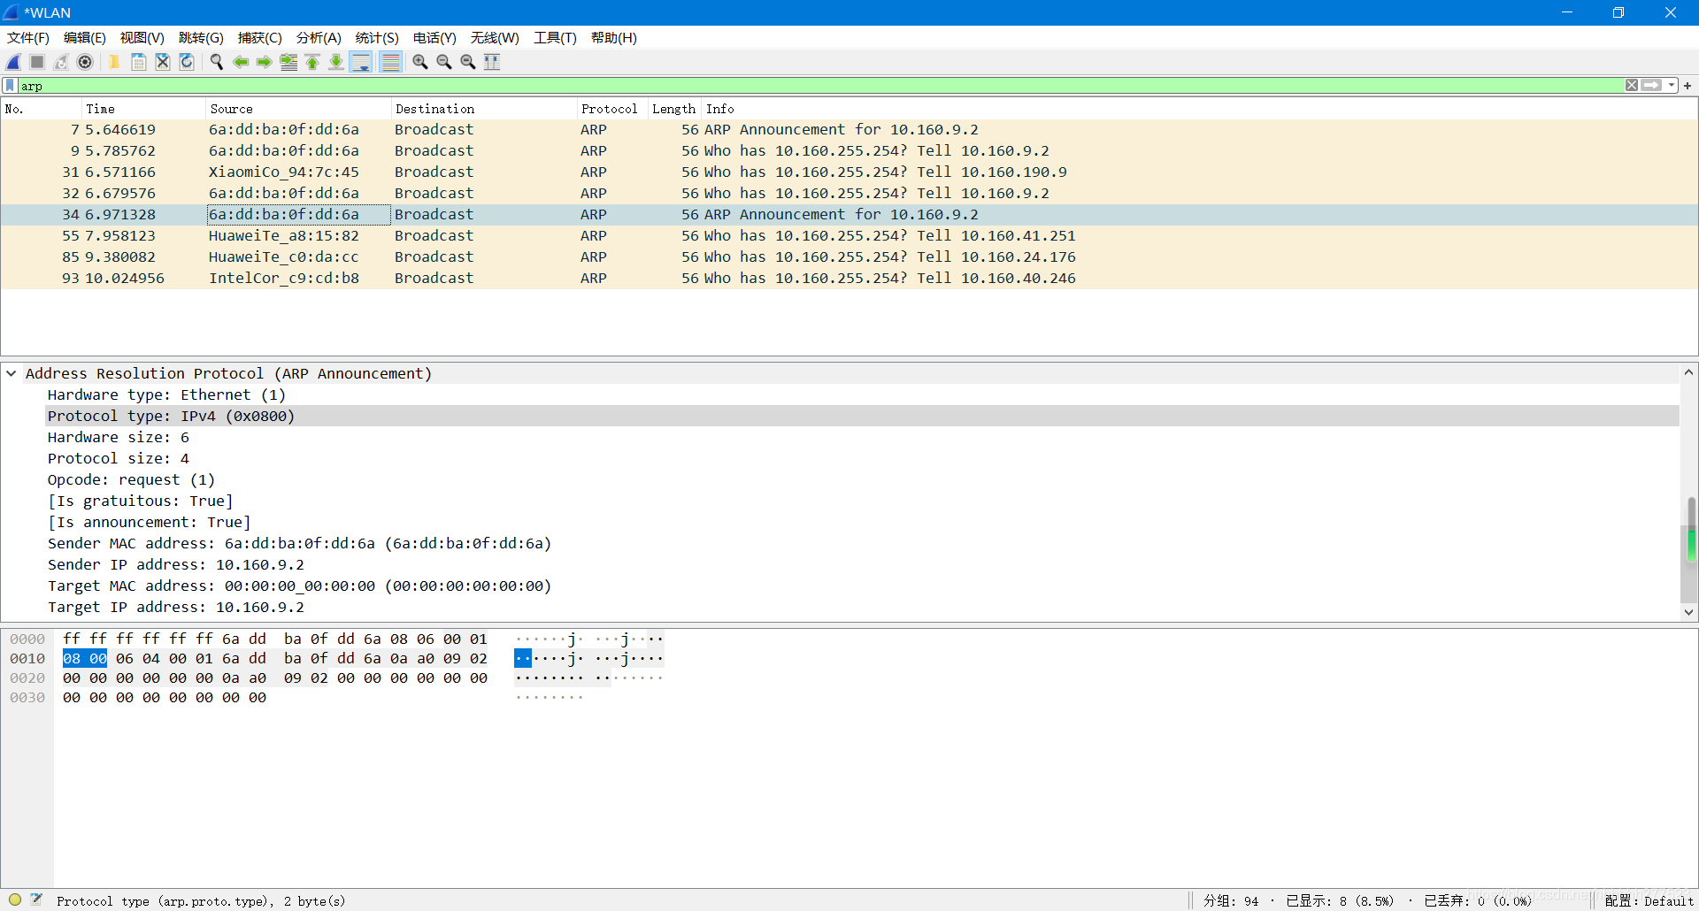Apply the display filter with arrow button
The image size is (1699, 911).
point(1651,86)
